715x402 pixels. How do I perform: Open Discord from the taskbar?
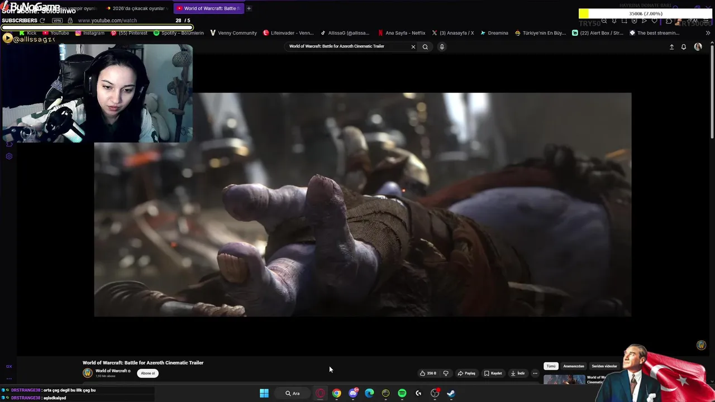tap(353, 393)
